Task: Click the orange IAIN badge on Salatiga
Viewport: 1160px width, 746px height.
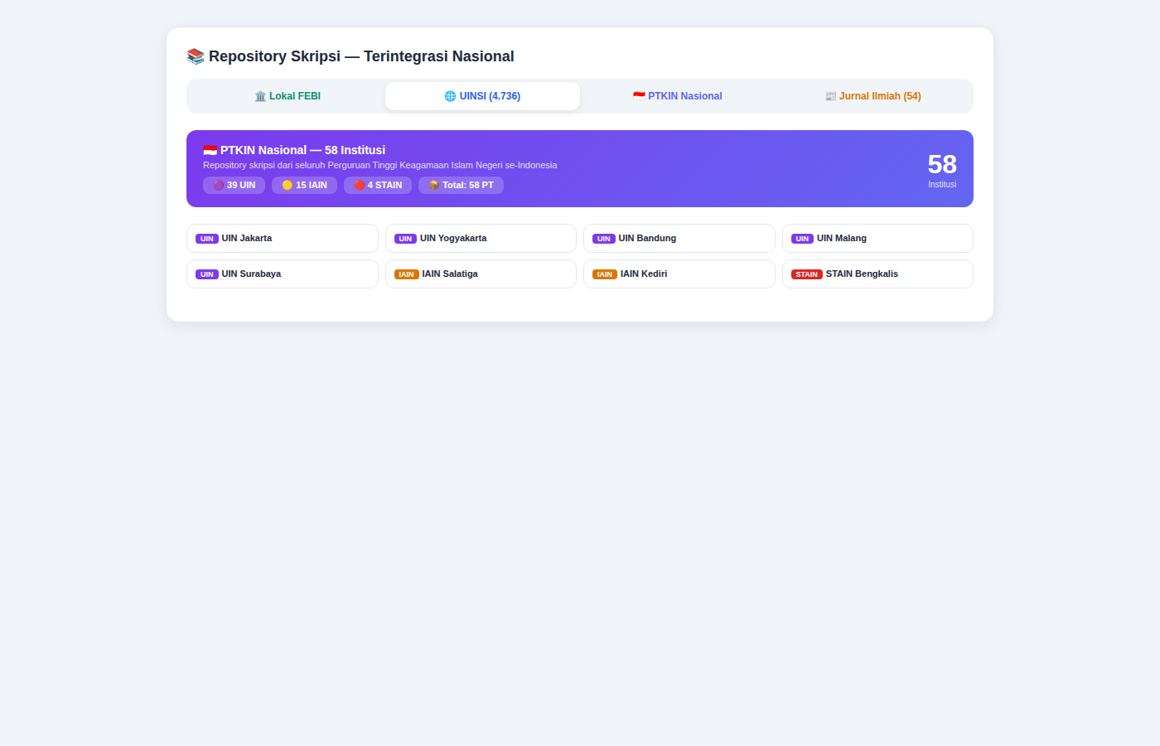Action: coord(407,274)
